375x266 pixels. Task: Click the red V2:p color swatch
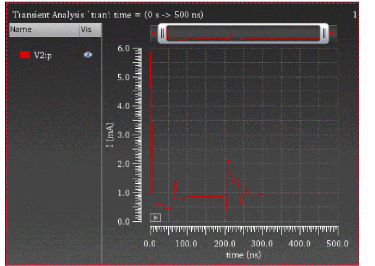25,55
